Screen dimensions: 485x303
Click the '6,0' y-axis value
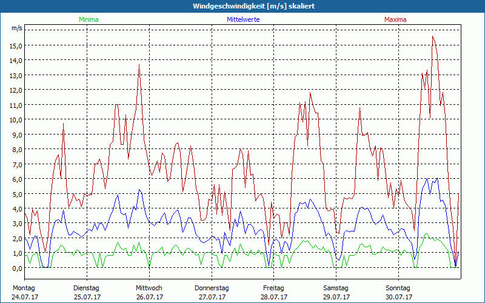pos(17,179)
